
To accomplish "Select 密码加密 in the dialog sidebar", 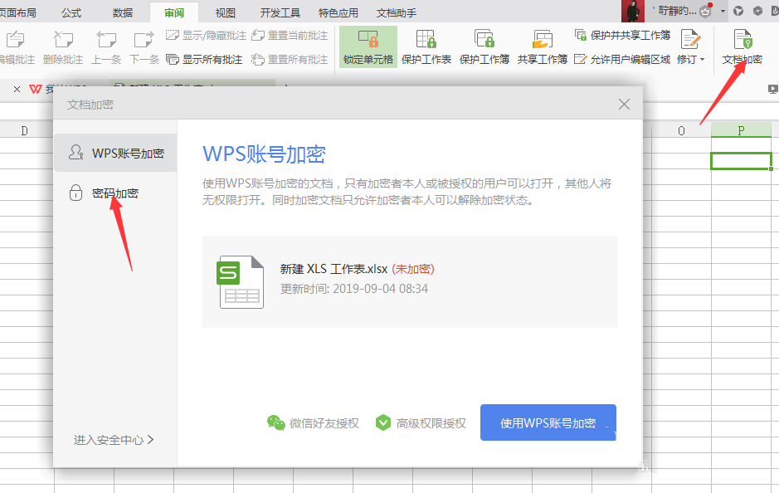I will [115, 193].
